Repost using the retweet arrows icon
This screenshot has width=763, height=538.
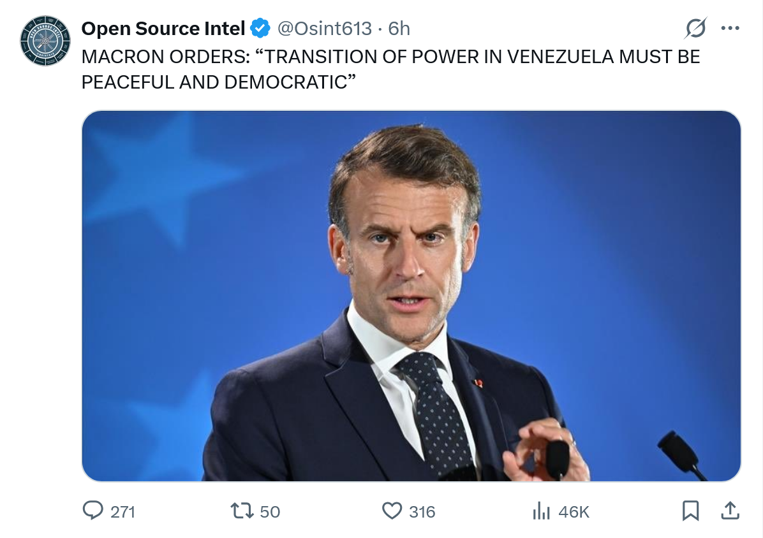[x=242, y=511]
